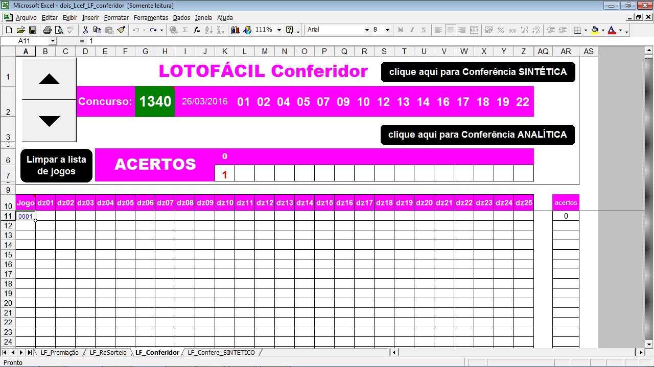Cut selection with scissors icon
Image resolution: width=654 pixels, height=367 pixels.
tap(85, 30)
